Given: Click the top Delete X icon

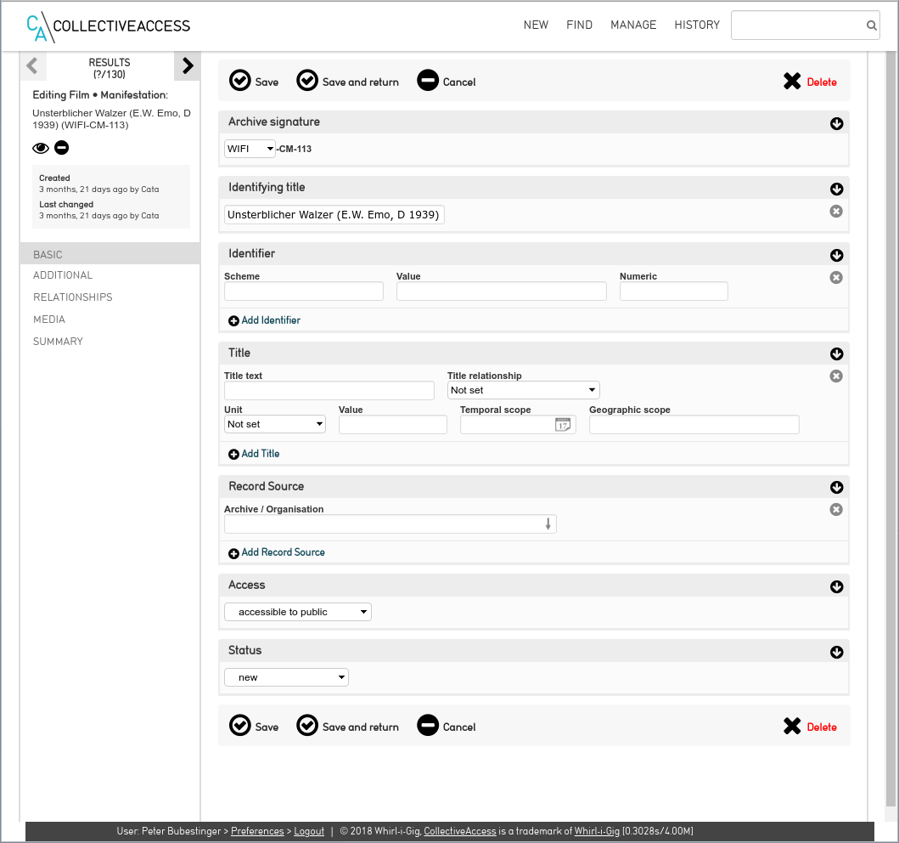Looking at the screenshot, I should click(x=792, y=82).
